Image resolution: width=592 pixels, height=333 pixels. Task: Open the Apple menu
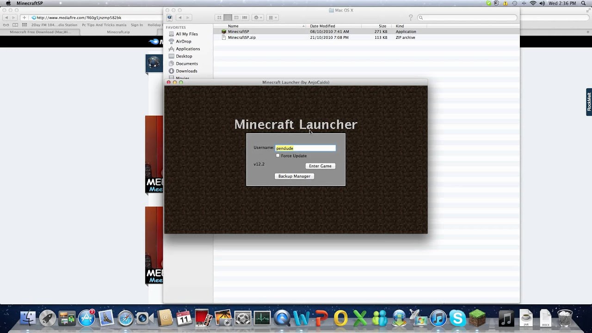point(8,3)
